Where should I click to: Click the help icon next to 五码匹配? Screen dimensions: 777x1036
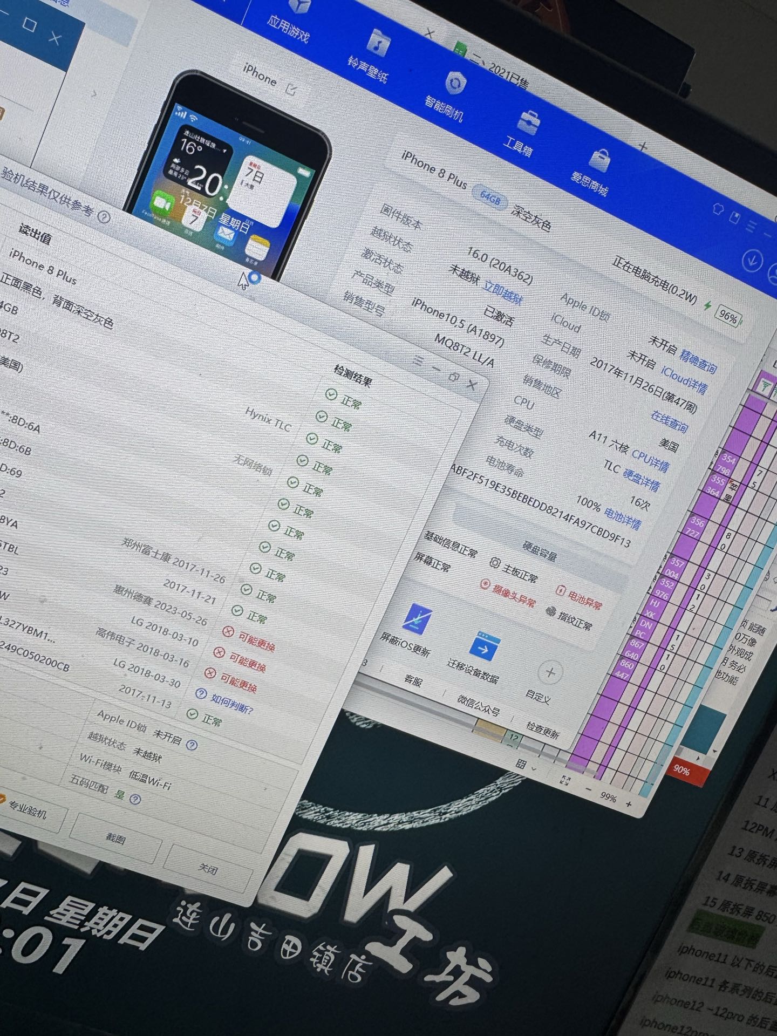(135, 799)
